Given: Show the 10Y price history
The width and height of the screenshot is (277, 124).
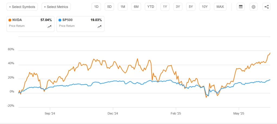Looking at the screenshot, I should pyautogui.click(x=205, y=7).
